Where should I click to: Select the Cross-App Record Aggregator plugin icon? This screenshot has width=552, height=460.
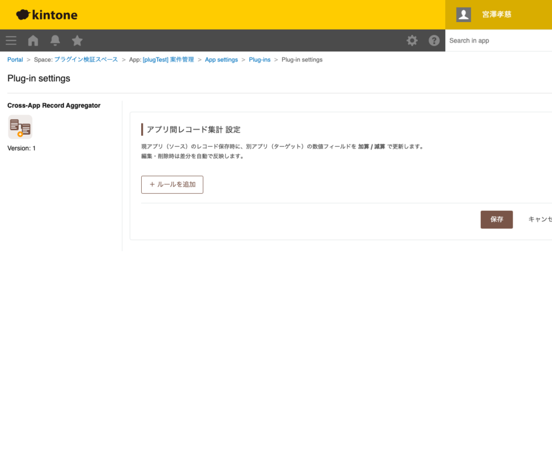coord(20,127)
